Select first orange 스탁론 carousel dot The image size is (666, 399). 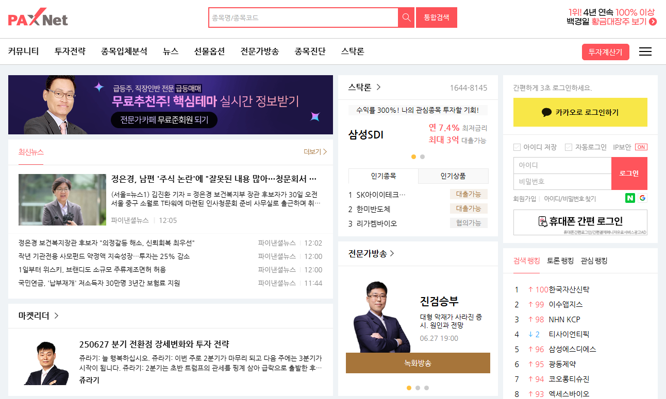pos(413,157)
